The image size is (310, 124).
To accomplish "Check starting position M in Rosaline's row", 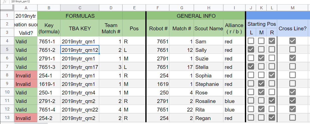I will [261, 101].
